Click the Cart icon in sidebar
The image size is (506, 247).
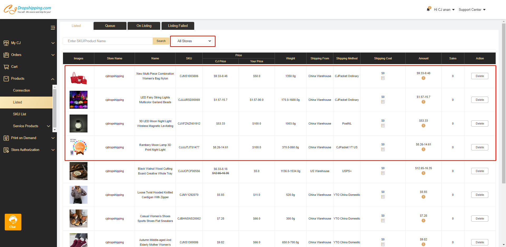[x=6, y=67]
